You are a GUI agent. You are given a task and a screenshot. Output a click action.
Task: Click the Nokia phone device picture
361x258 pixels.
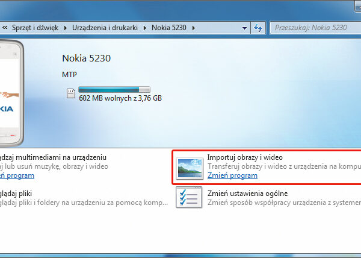point(12,93)
